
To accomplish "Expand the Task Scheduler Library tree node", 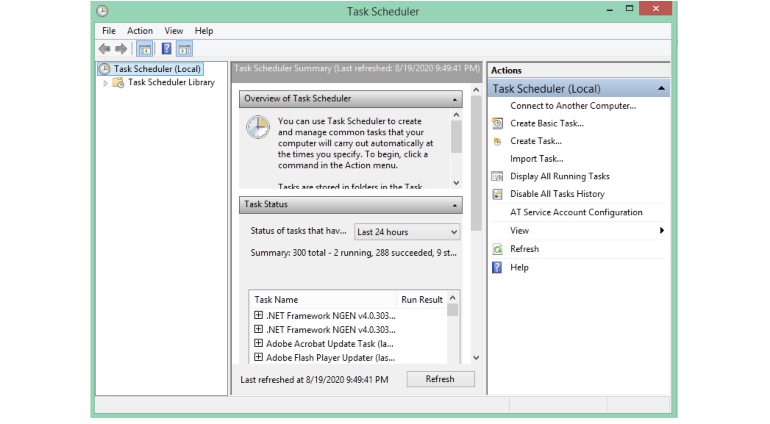I will (106, 83).
